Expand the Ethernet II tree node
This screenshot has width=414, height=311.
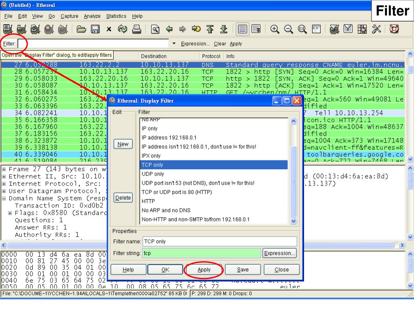pyautogui.click(x=4, y=177)
